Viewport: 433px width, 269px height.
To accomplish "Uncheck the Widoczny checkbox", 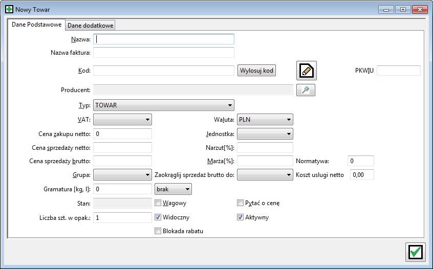I will (158, 217).
